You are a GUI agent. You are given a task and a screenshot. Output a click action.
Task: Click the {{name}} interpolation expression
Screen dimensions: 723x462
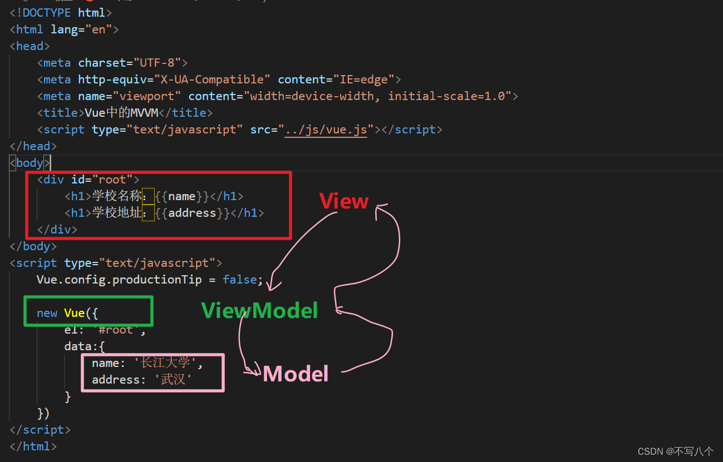[181, 196]
